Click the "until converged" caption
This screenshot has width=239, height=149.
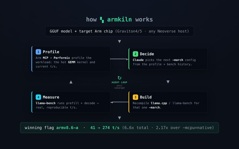(x=120, y=87)
